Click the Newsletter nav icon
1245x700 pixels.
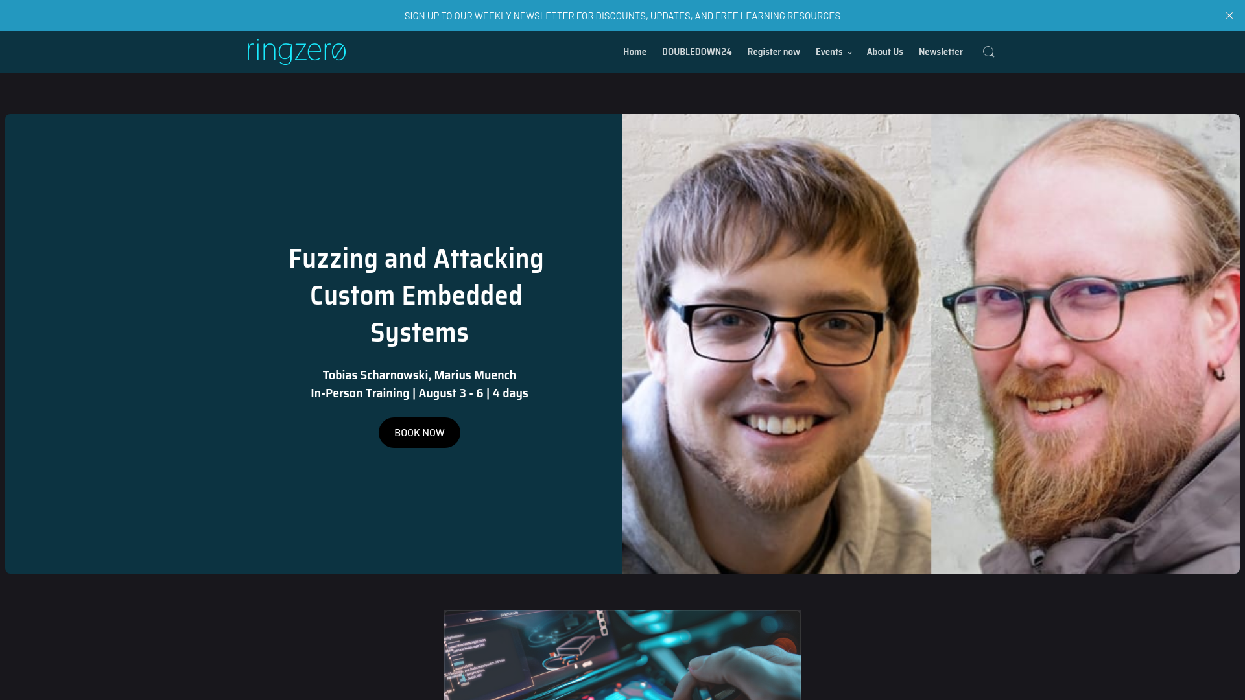941,52
